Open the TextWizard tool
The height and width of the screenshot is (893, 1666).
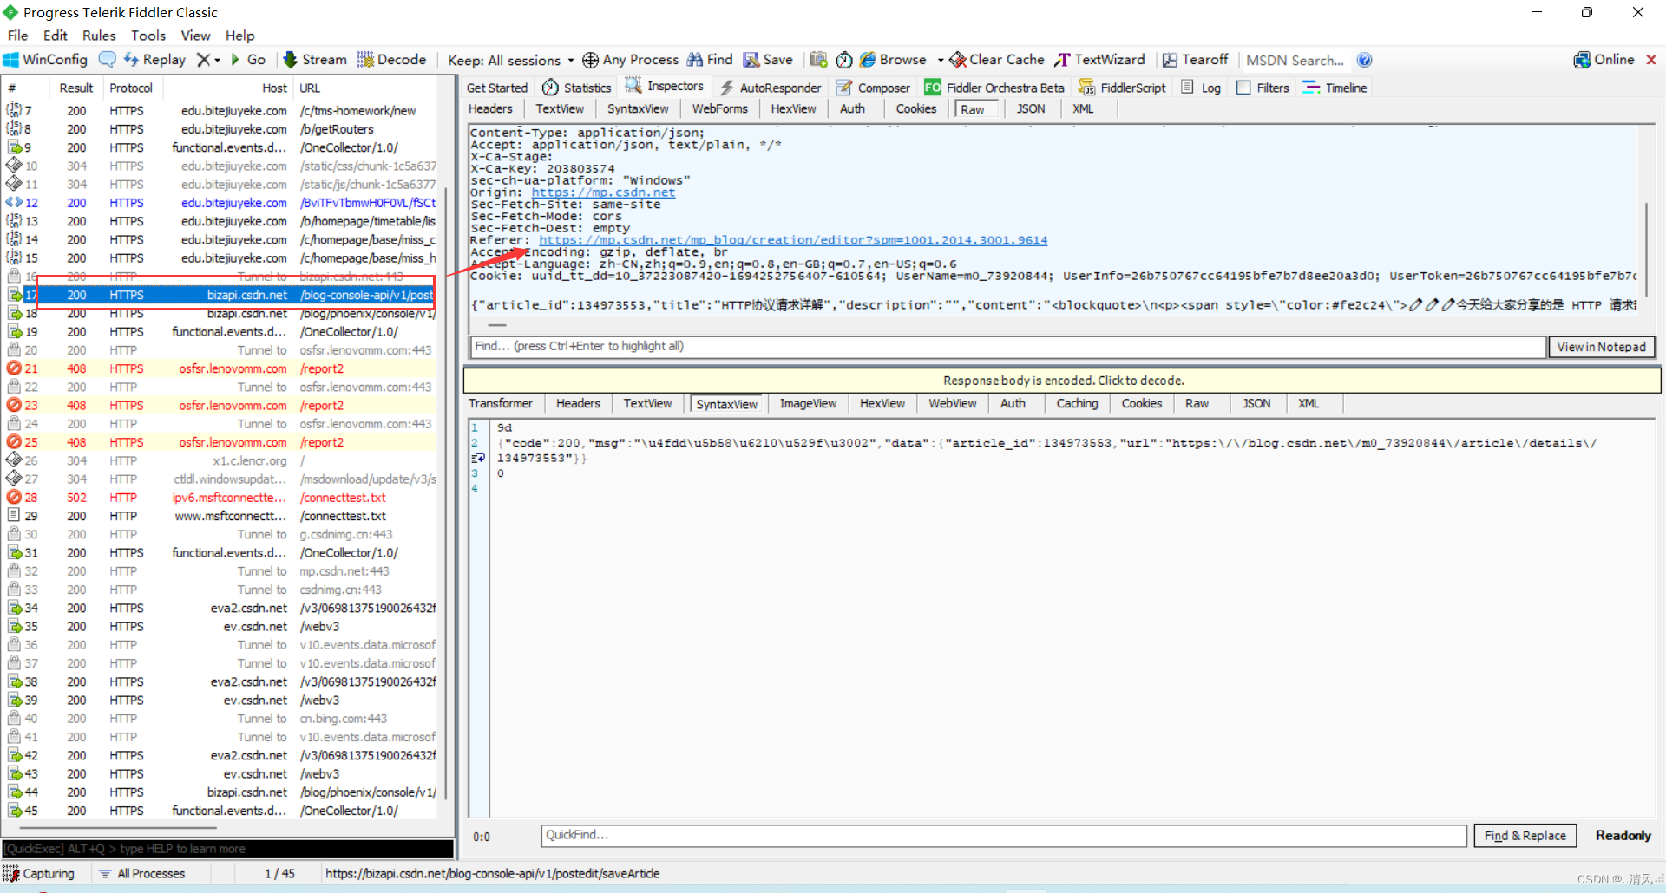click(x=1100, y=60)
